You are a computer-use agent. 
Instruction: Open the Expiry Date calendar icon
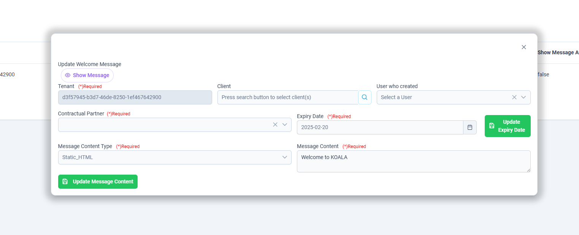coord(470,127)
